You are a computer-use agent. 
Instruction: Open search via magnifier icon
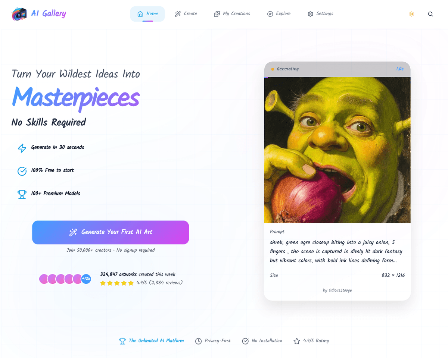[430, 14]
